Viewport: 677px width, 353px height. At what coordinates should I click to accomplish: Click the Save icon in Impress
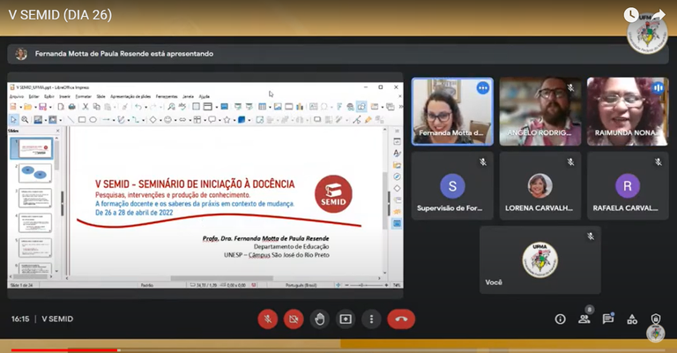[42, 107]
